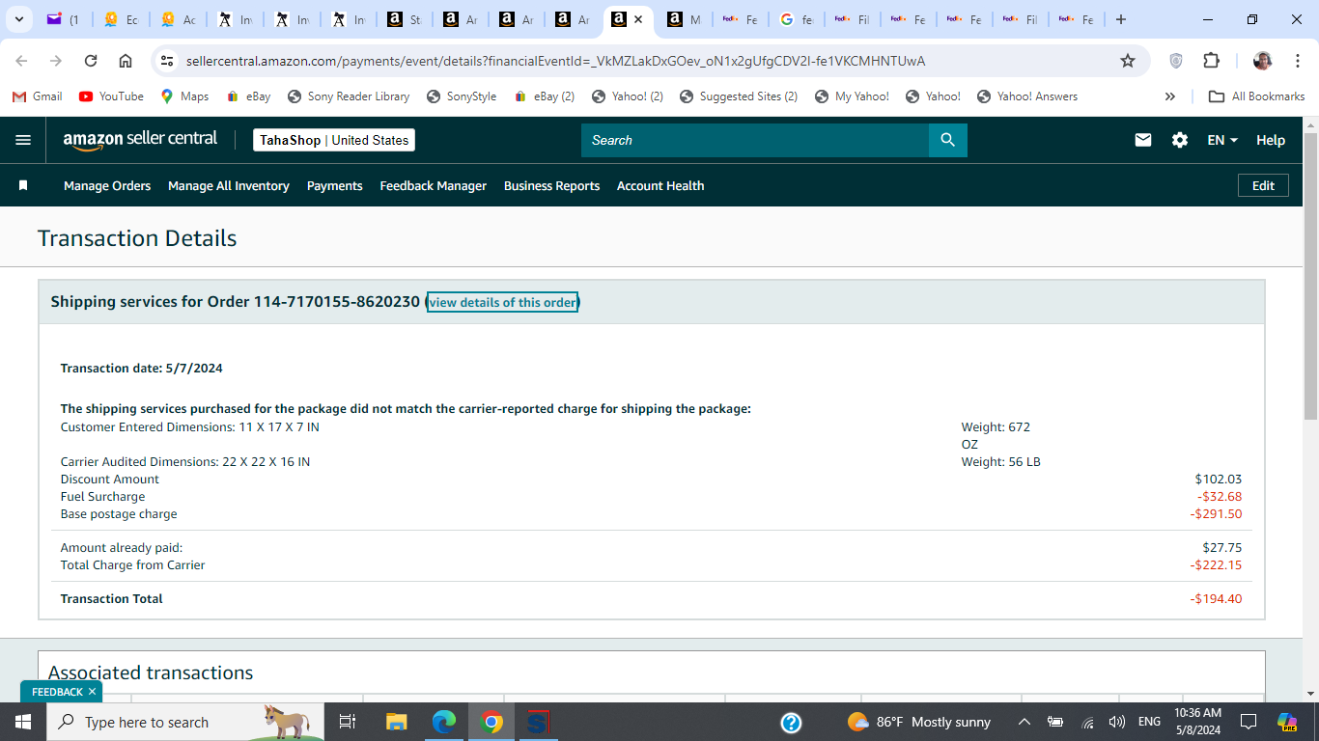Expand the hidden bookmarks chevron
Screen dimensions: 1319x741
(x=1170, y=96)
